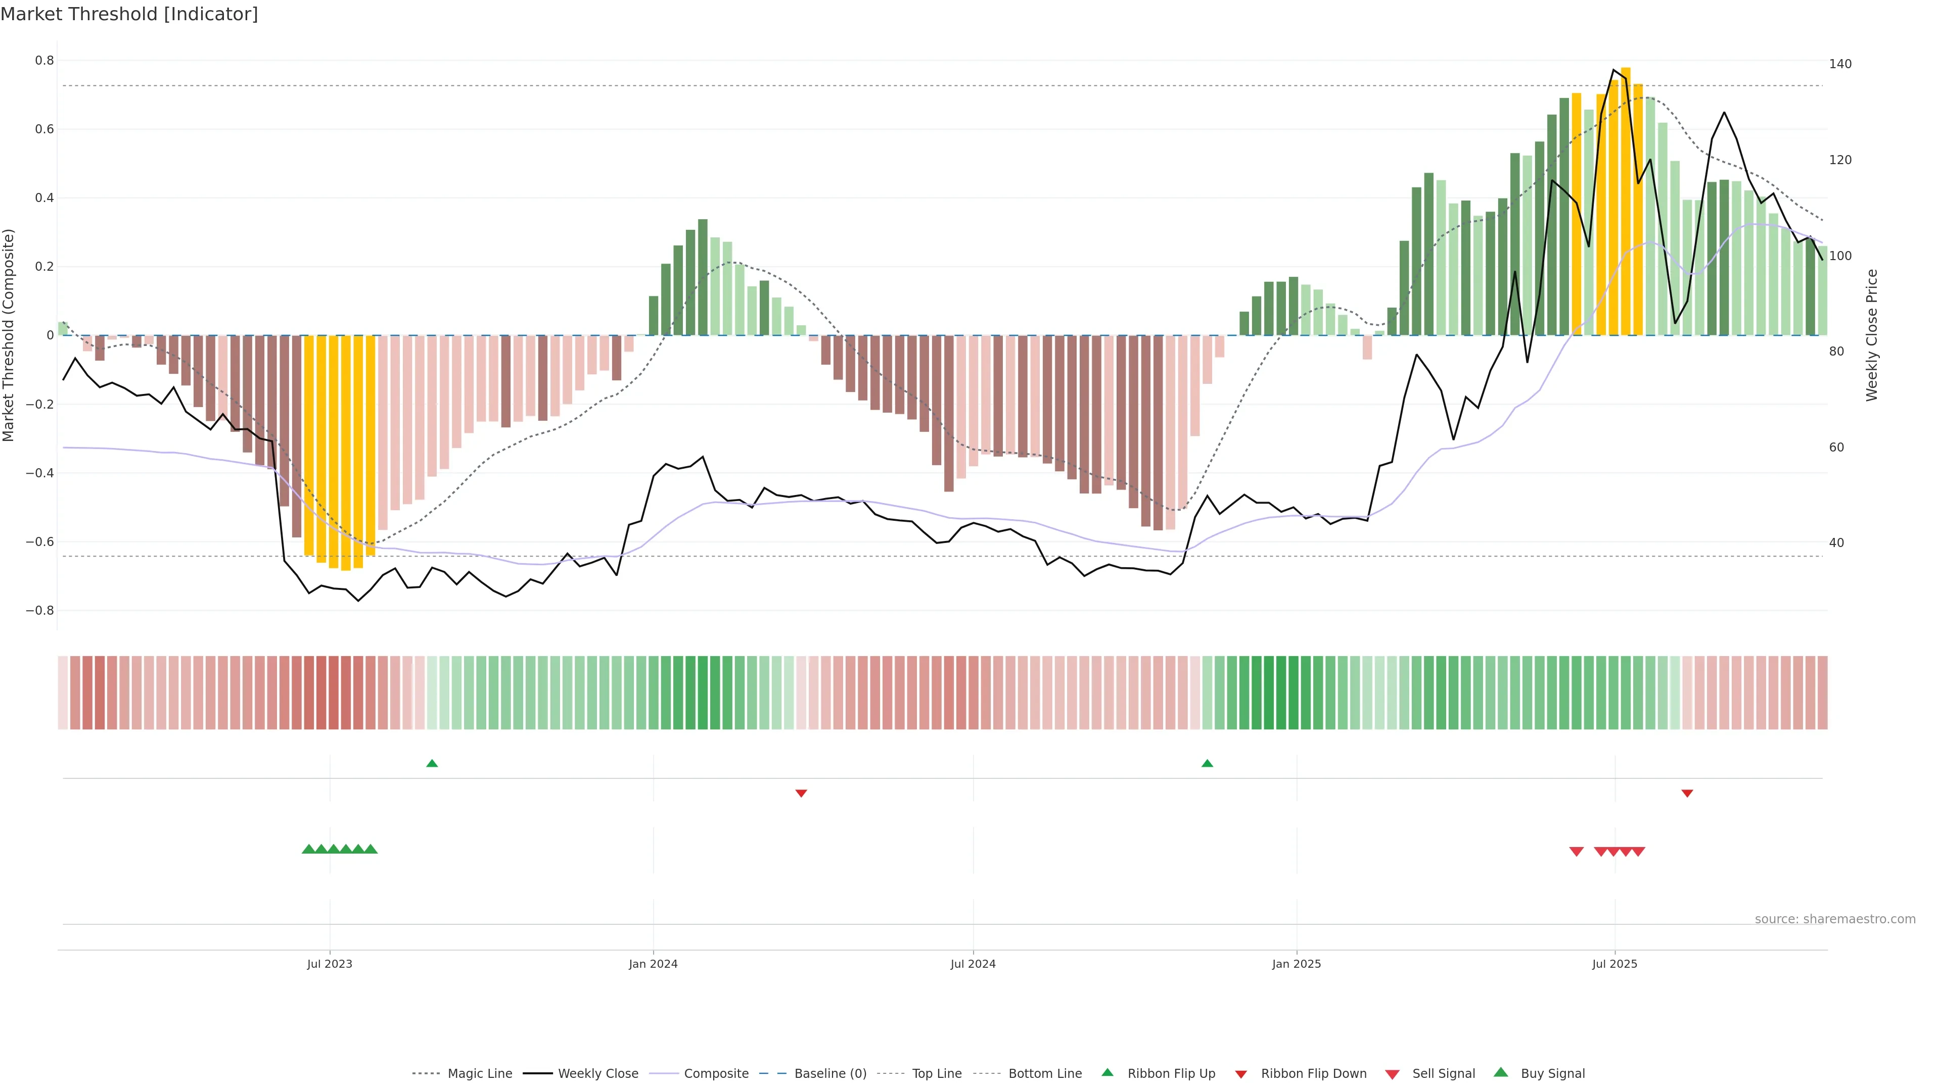This screenshot has height=1091, width=1941.
Task: Click the source: sharemaestro.com text
Action: [x=1835, y=919]
